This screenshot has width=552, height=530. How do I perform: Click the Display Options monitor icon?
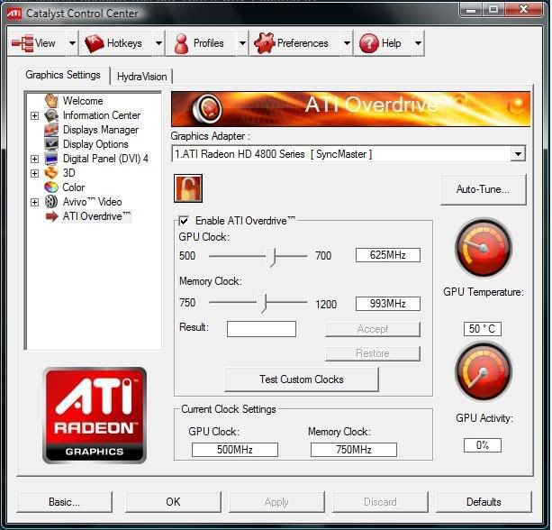51,144
